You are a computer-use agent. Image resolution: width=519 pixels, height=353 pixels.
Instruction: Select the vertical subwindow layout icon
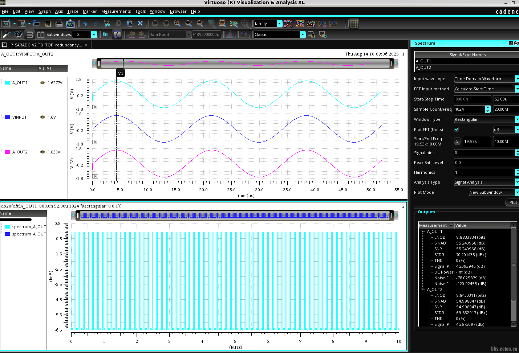point(41,34)
